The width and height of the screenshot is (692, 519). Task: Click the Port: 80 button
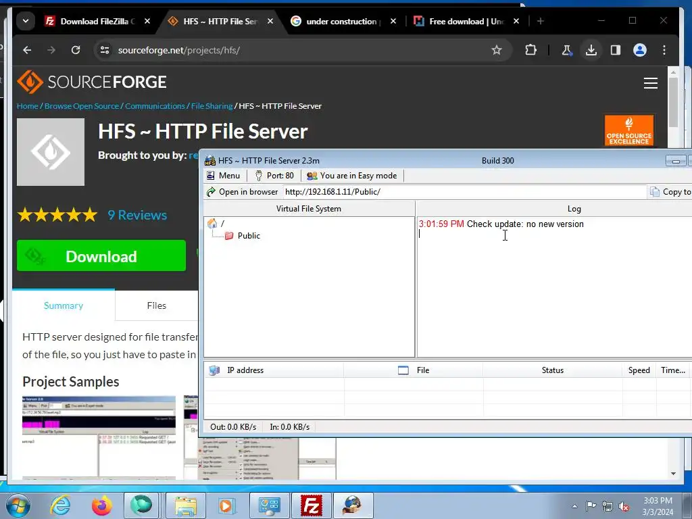pos(274,176)
